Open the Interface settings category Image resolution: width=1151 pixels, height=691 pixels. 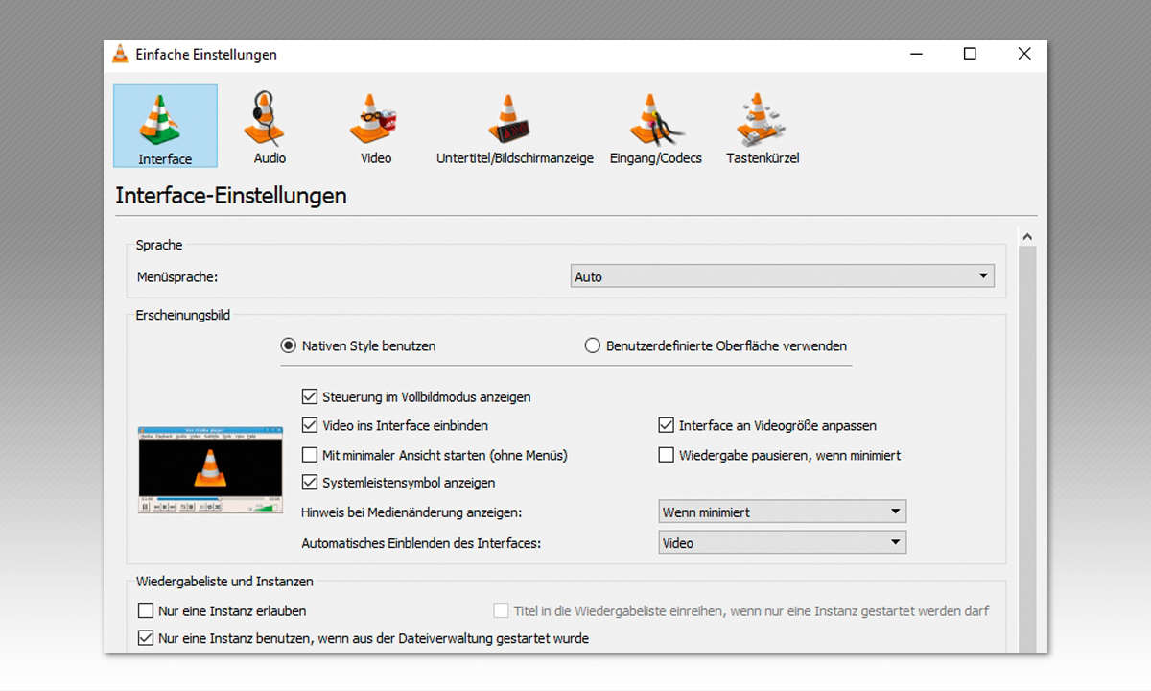coord(165,126)
